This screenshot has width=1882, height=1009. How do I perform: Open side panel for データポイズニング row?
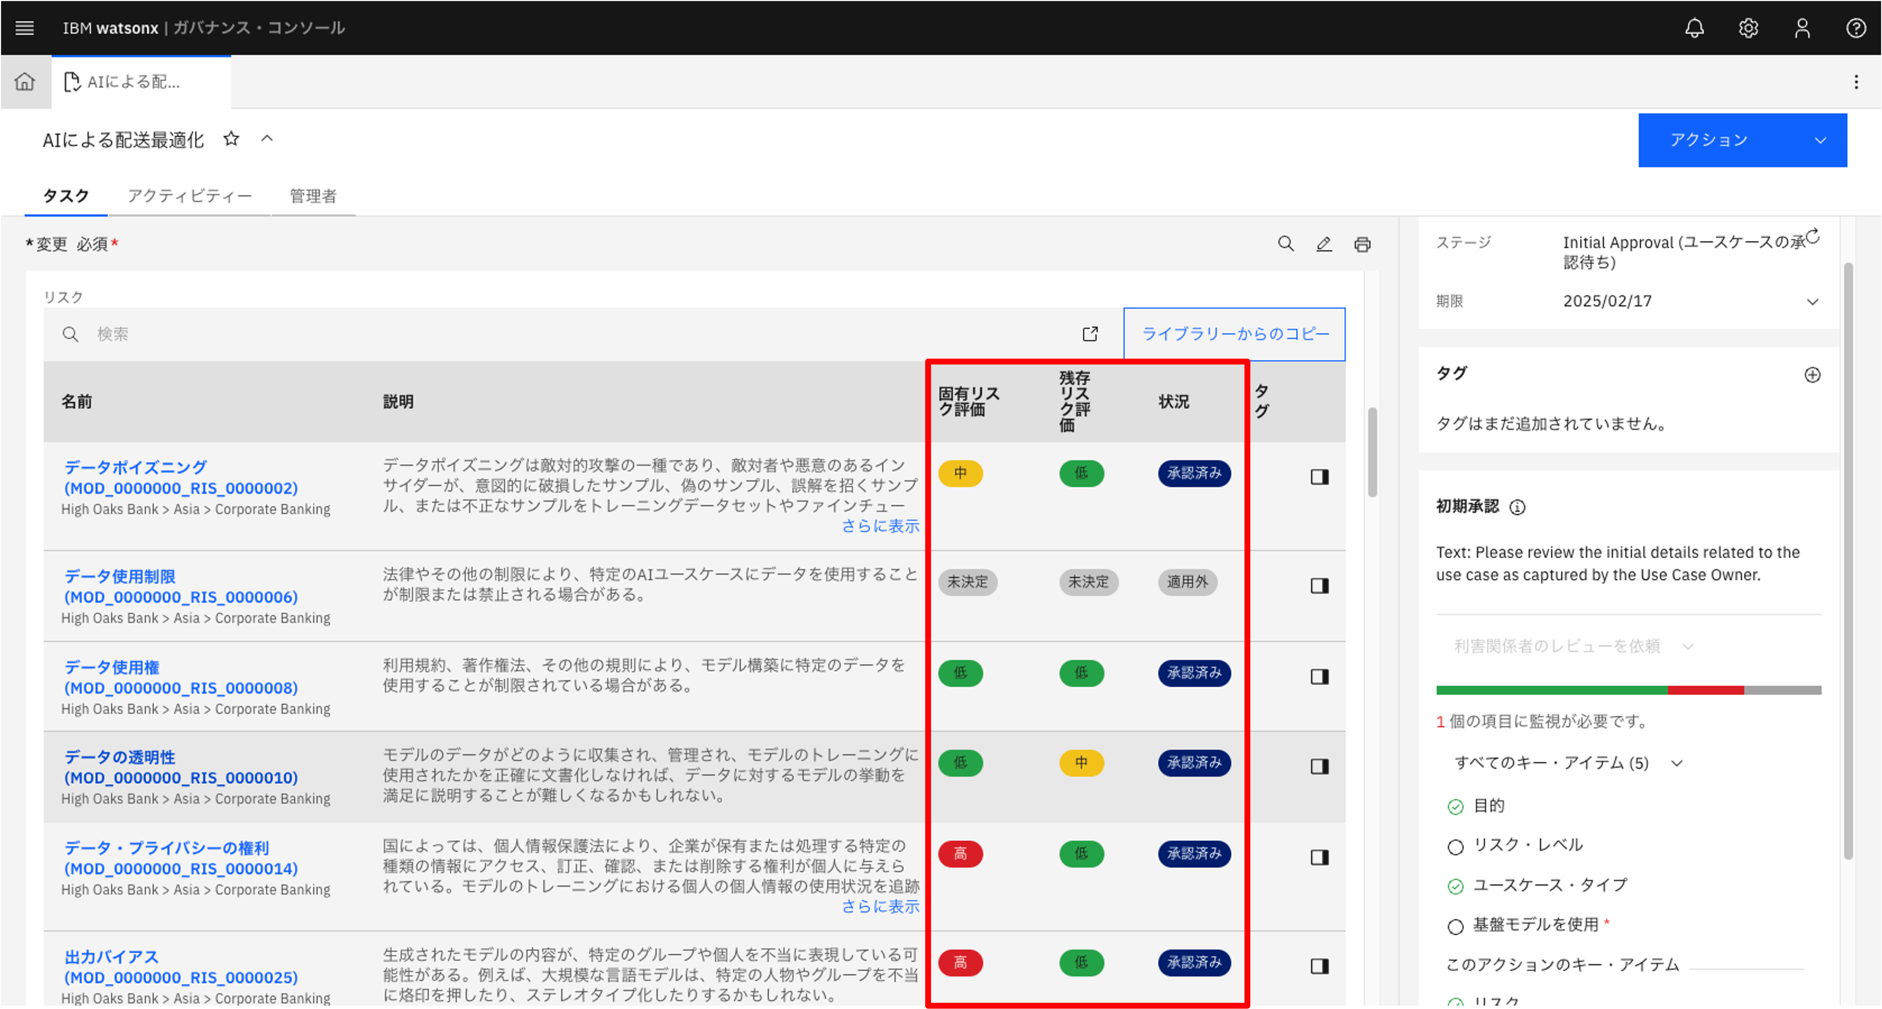[x=1319, y=477]
